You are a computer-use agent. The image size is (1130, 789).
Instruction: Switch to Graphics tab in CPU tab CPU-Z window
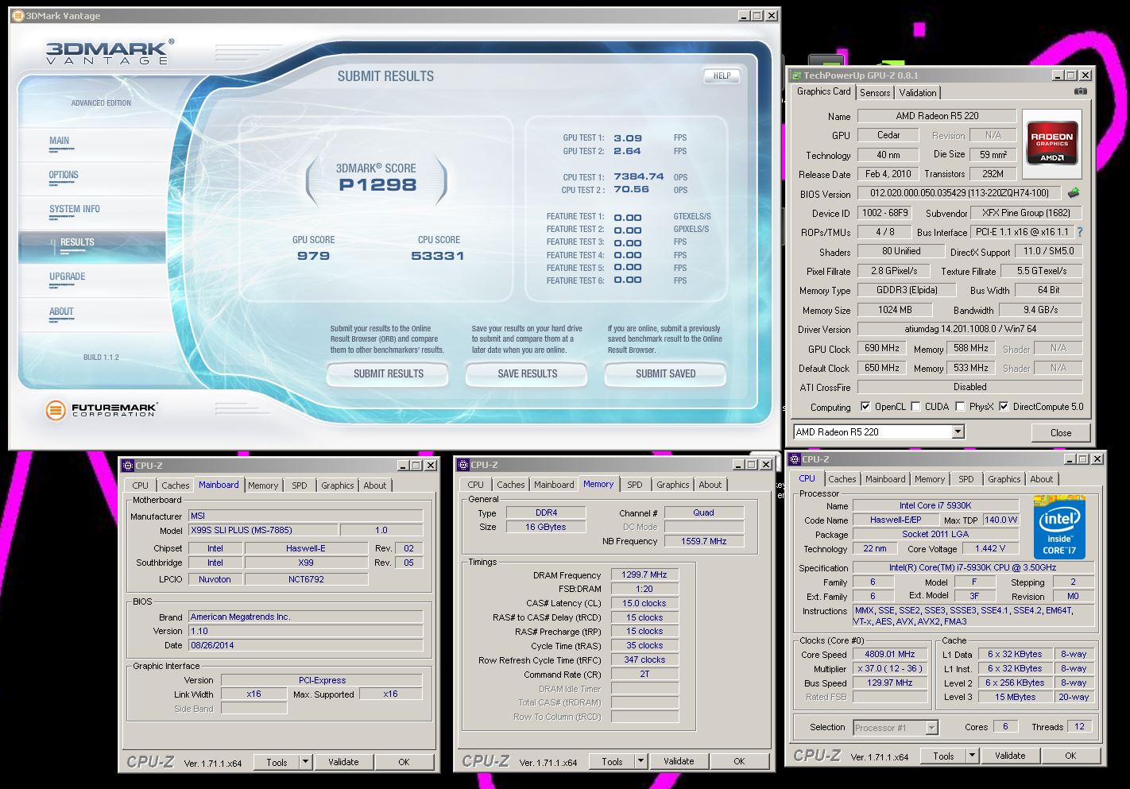1004,479
